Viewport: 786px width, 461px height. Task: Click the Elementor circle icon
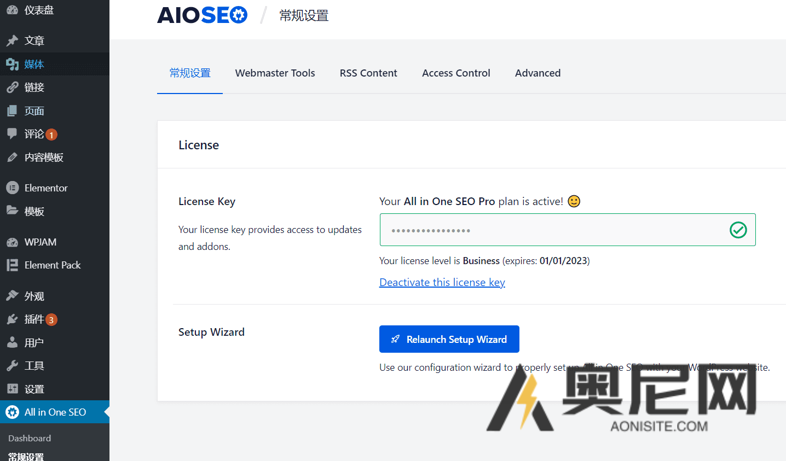12,188
